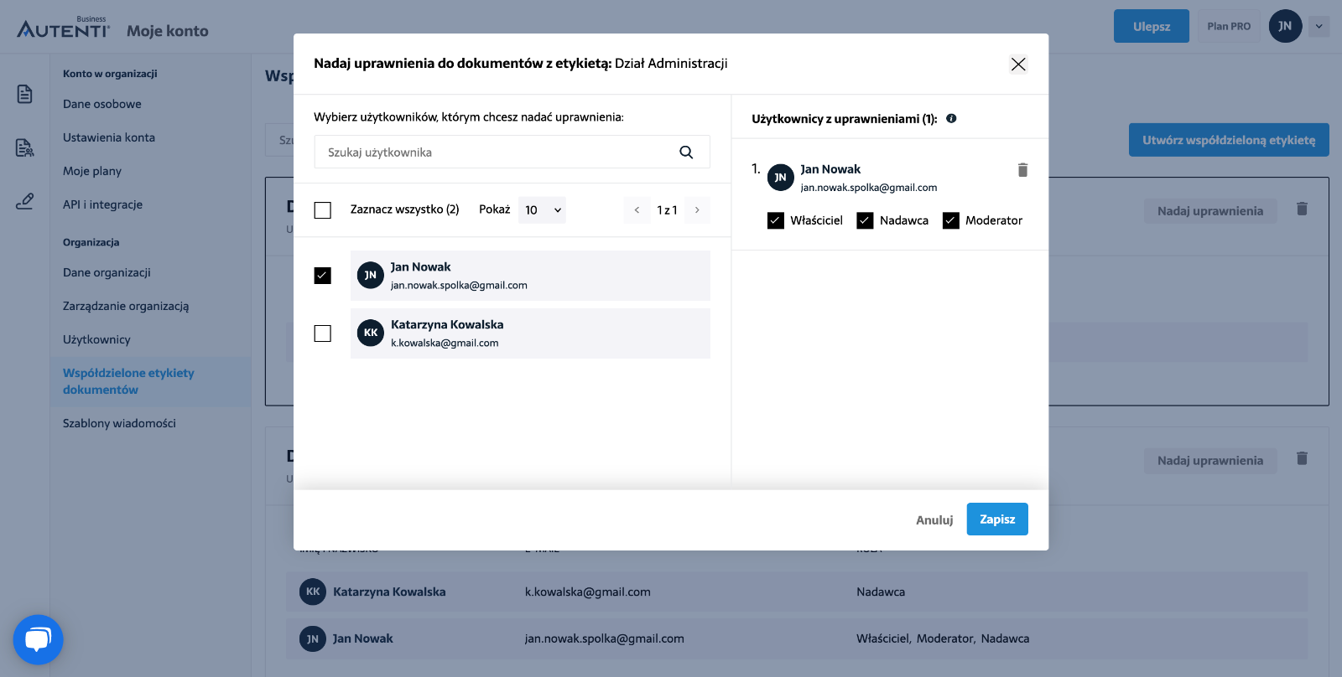
Task: Toggle the Właściciel role checkbox
Action: [x=776, y=220]
